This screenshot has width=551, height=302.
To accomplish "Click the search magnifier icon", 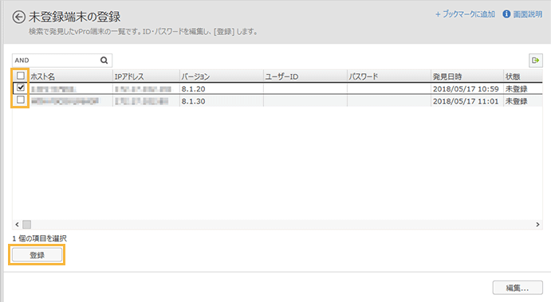I will 104,61.
